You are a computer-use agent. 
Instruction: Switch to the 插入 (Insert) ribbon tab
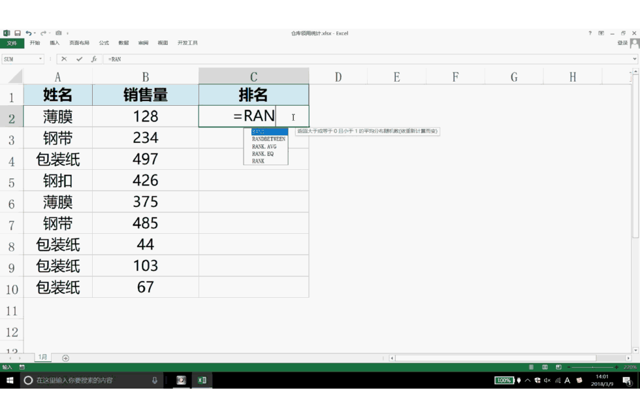(x=54, y=43)
